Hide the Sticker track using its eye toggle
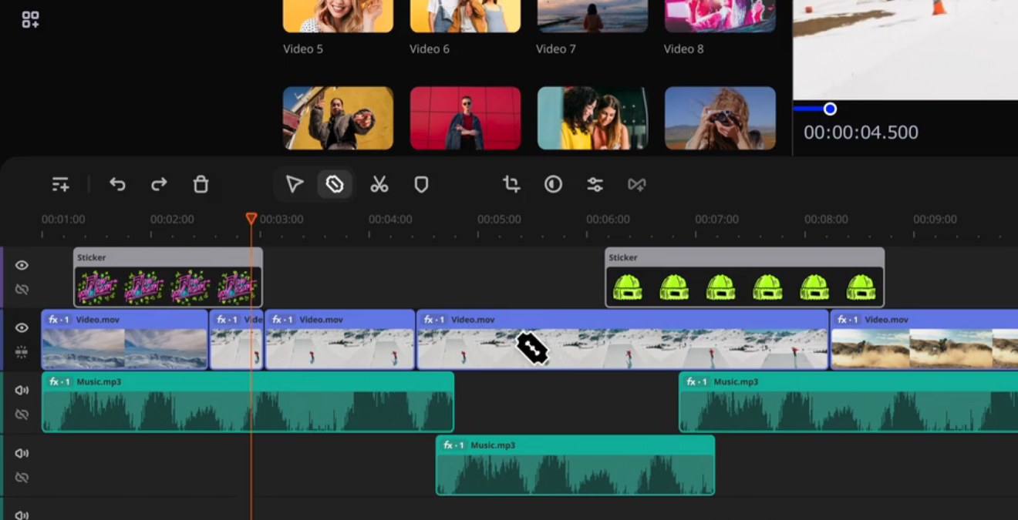Screen dimensions: 1018x520 (x=22, y=264)
